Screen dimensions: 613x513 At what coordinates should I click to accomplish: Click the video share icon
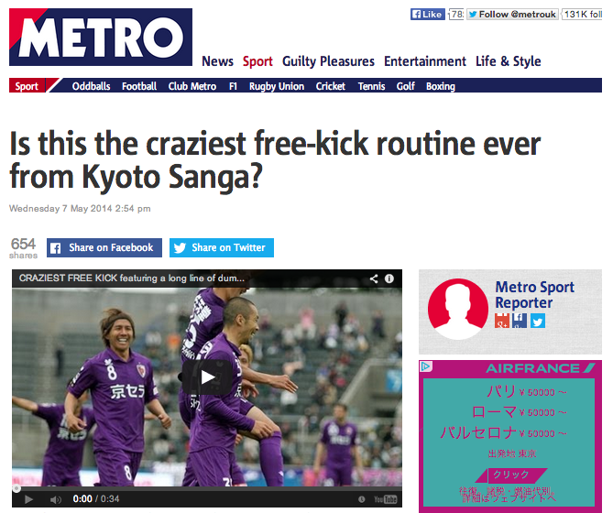[x=374, y=278]
